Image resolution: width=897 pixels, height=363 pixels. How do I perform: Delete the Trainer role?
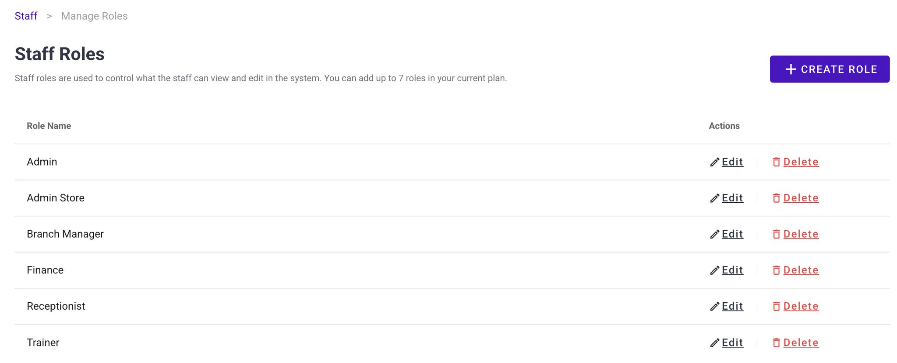click(x=801, y=342)
